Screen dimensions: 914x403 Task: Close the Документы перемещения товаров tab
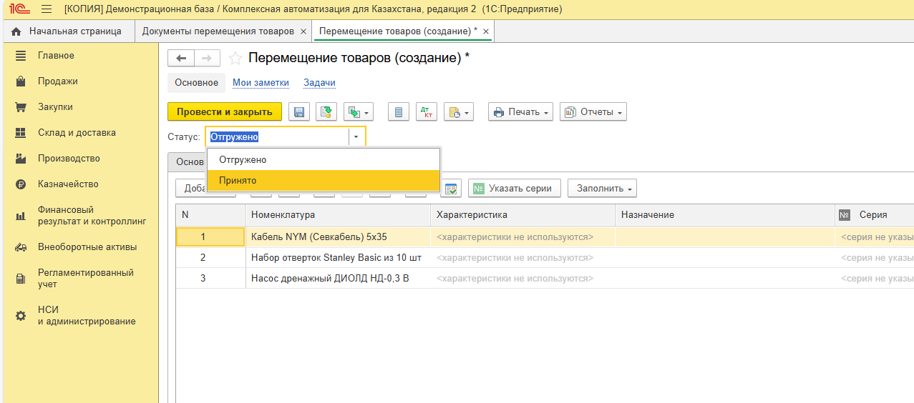[303, 32]
